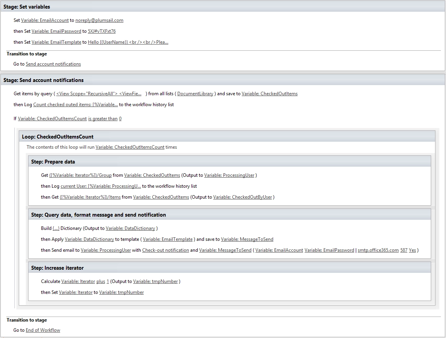Change the 'plus' operator link
This screenshot has height=338, width=446.
[x=101, y=281]
